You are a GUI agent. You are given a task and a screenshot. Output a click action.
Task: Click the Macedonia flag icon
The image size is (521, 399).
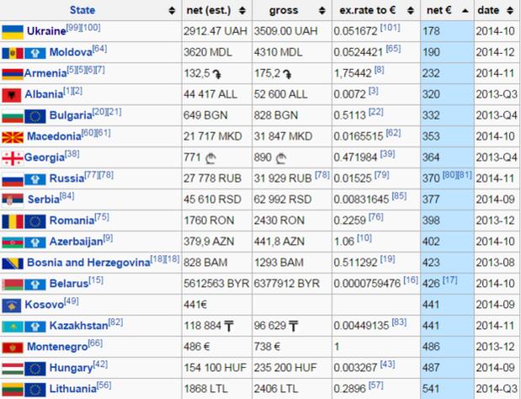pyautogui.click(x=13, y=137)
